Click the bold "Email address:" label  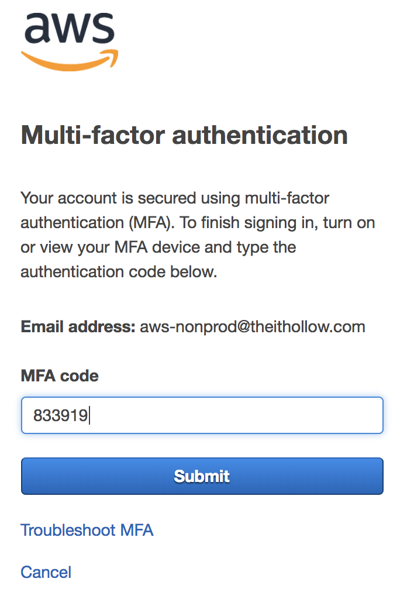pyautogui.click(x=78, y=326)
